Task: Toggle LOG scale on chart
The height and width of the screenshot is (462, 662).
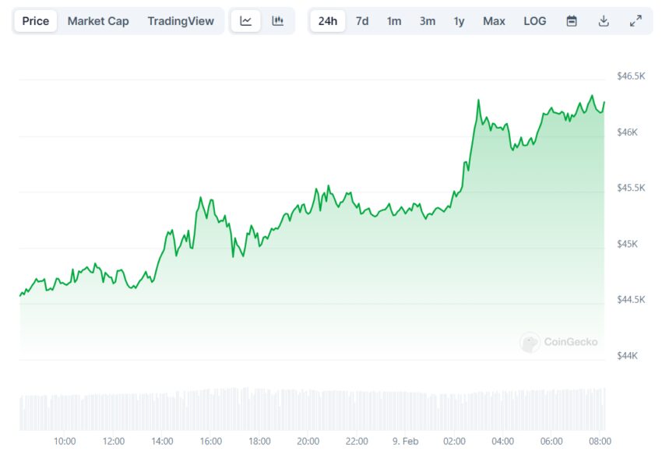Action: tap(535, 21)
